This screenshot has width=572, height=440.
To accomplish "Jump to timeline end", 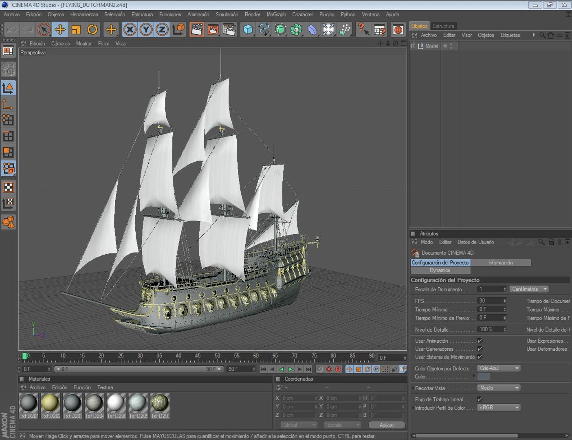I will [x=308, y=369].
